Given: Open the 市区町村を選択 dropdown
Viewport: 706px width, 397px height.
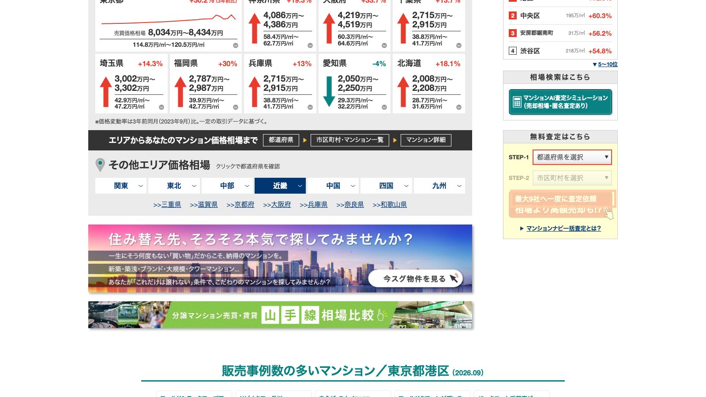Looking at the screenshot, I should tap(572, 178).
